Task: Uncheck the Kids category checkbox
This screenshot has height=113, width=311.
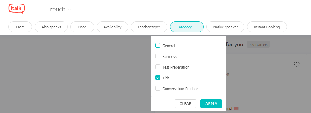Action: point(158,78)
